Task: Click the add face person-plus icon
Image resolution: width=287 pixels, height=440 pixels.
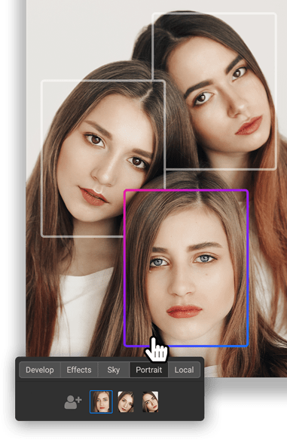Action: (x=73, y=402)
